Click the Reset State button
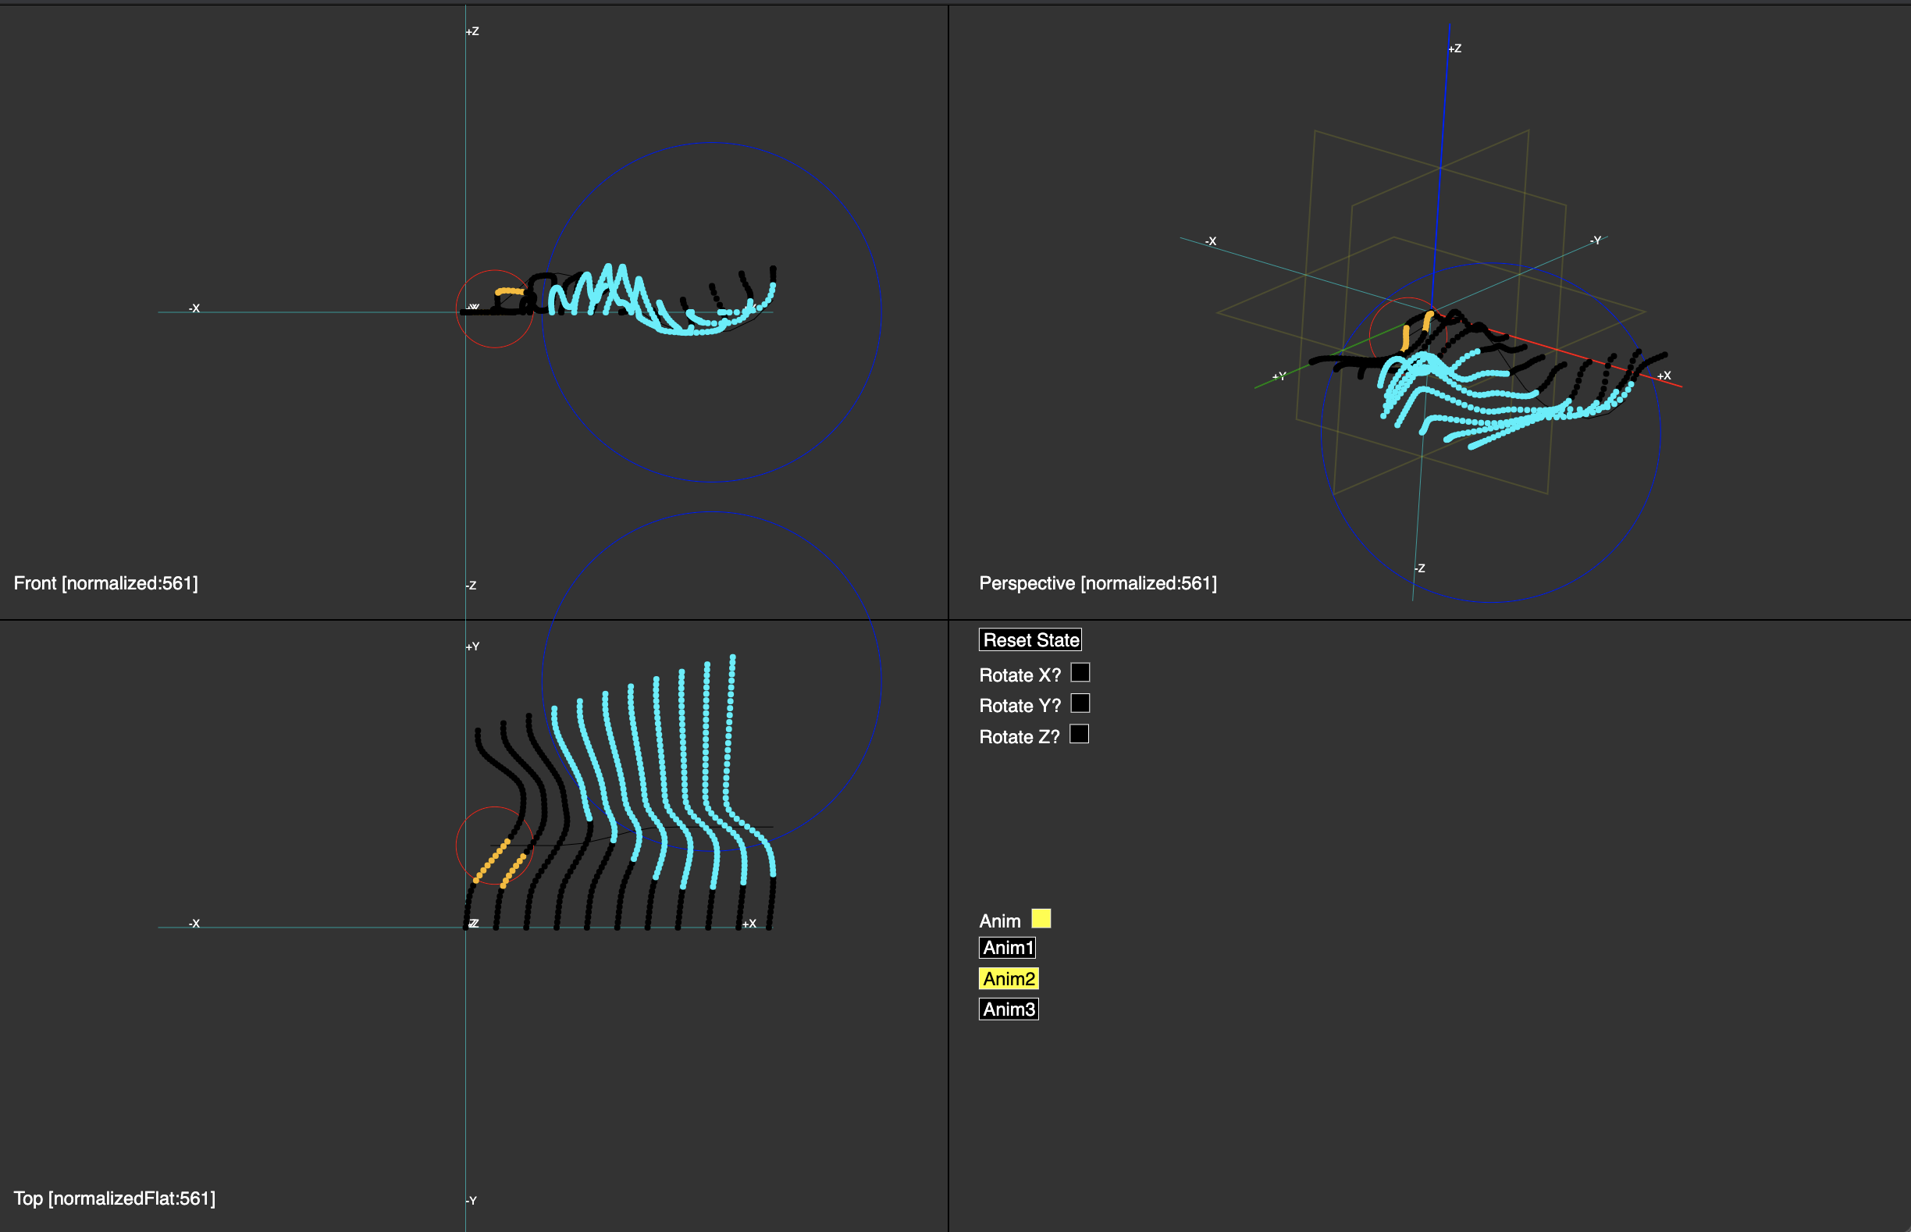 point(1030,640)
